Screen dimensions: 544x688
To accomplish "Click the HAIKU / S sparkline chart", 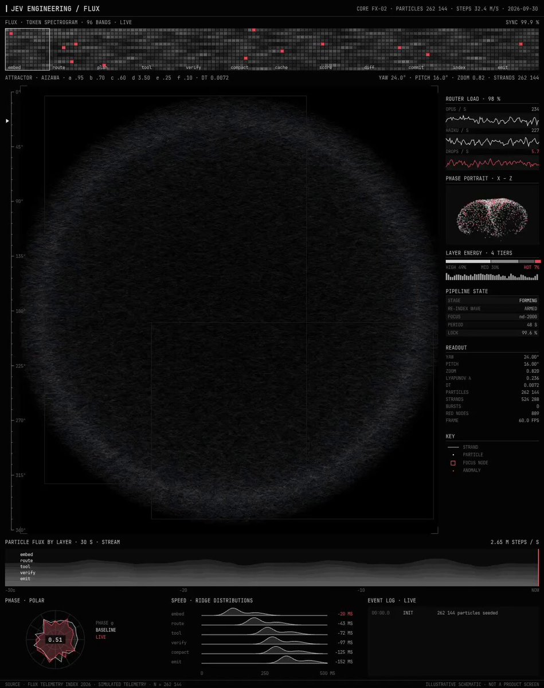I will pyautogui.click(x=492, y=141).
